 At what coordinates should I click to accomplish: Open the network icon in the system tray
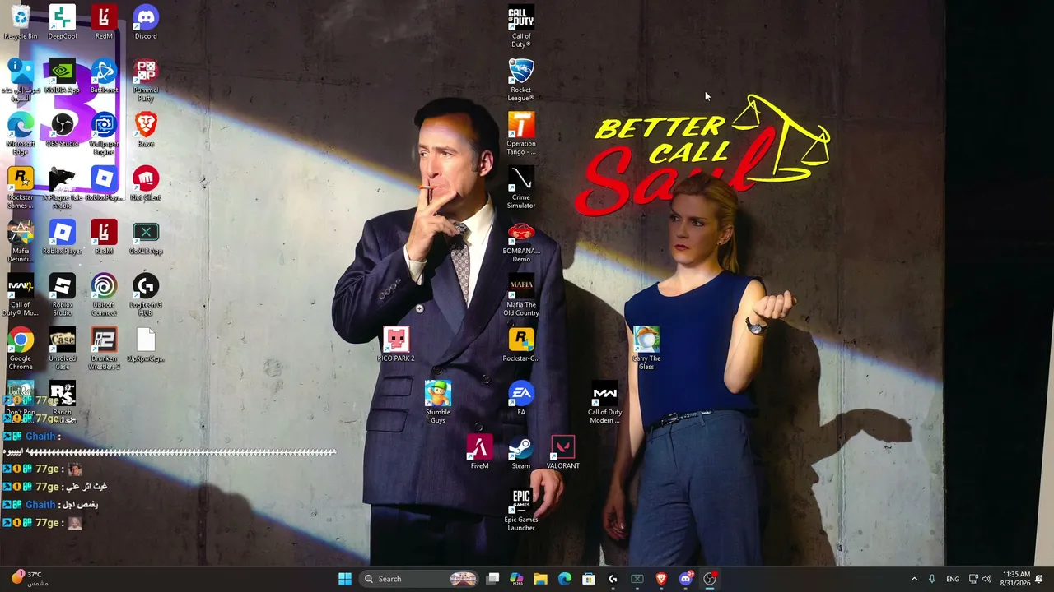click(x=973, y=579)
